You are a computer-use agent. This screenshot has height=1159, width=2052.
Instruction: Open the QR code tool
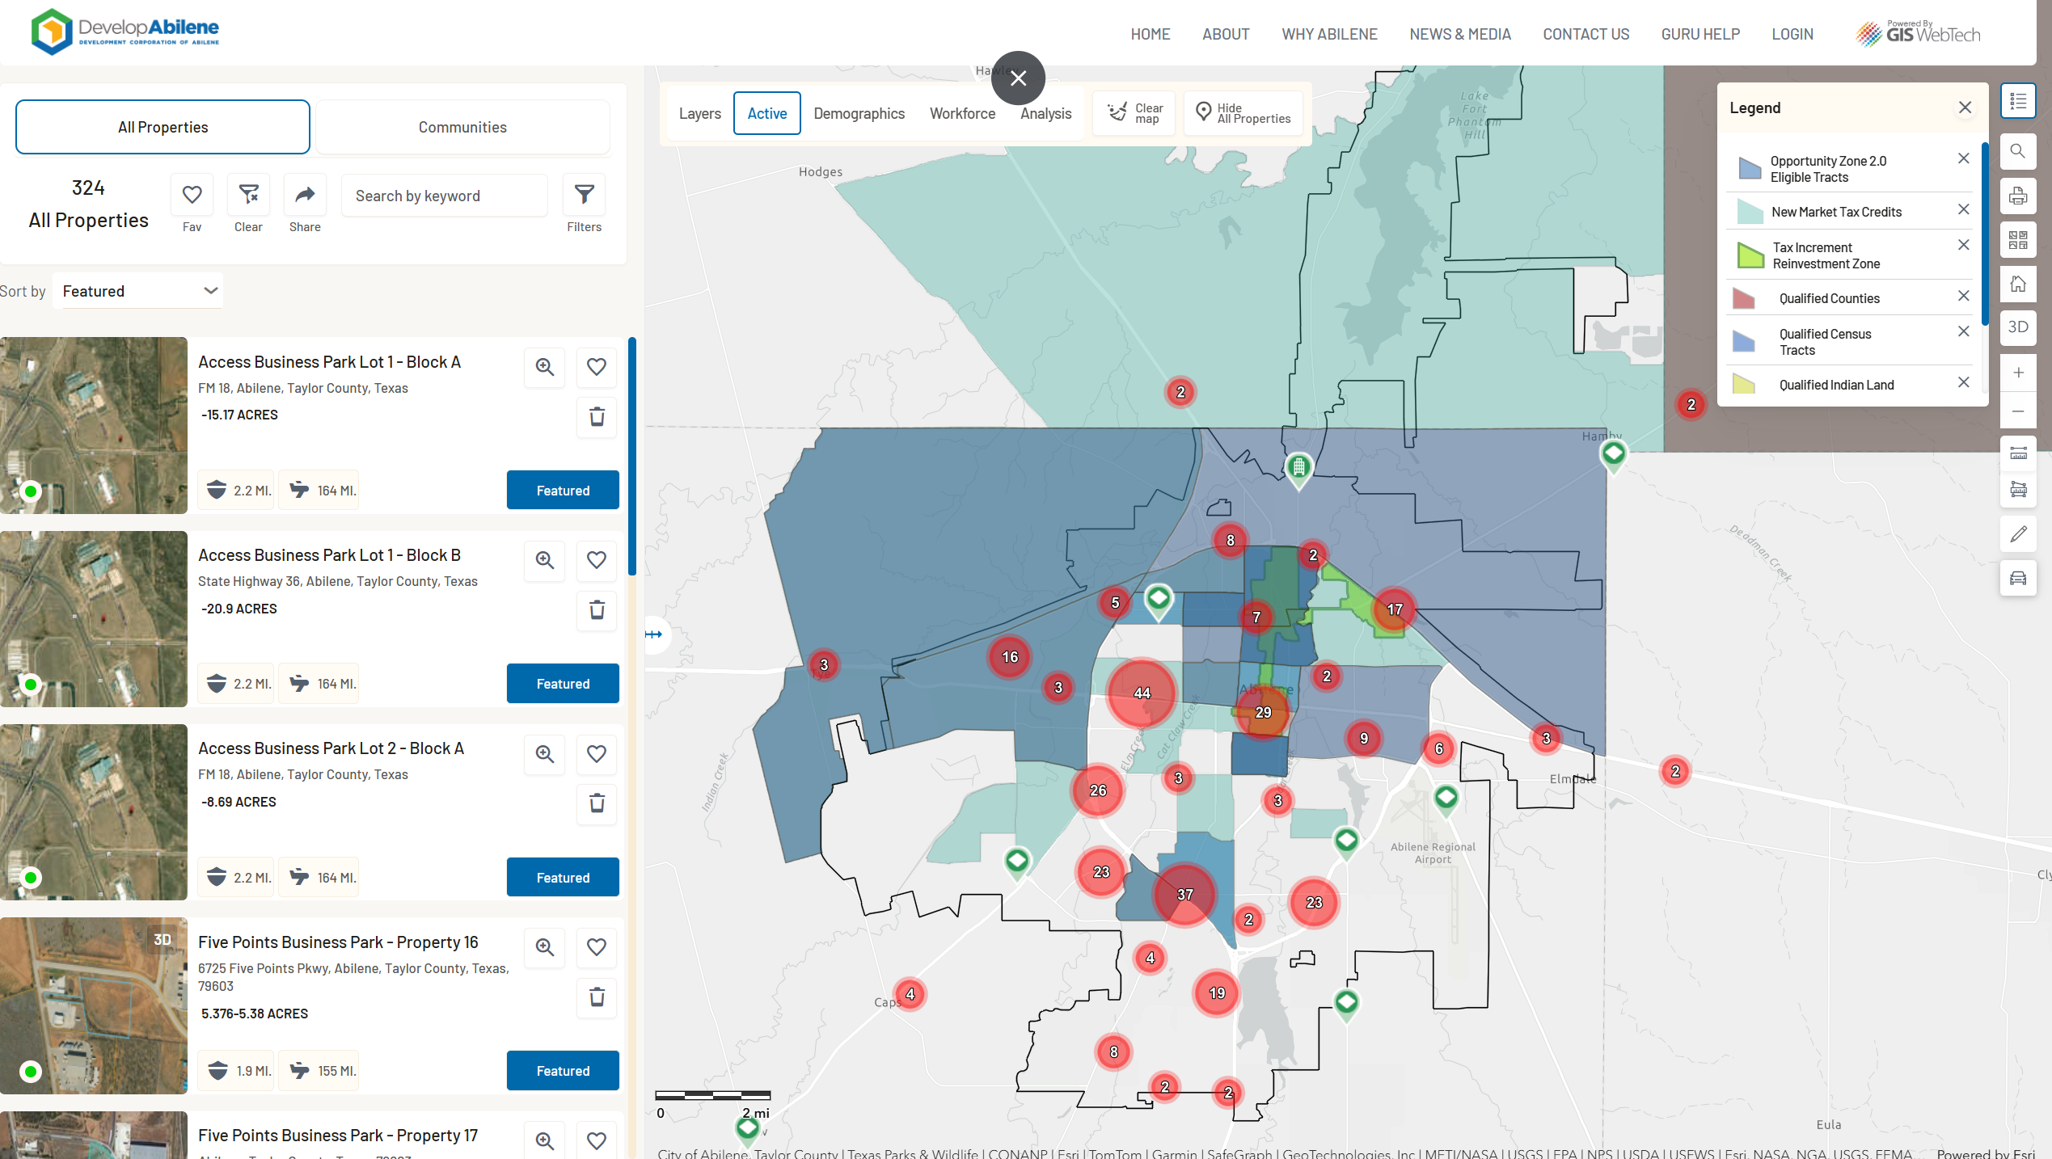pyautogui.click(x=2018, y=240)
